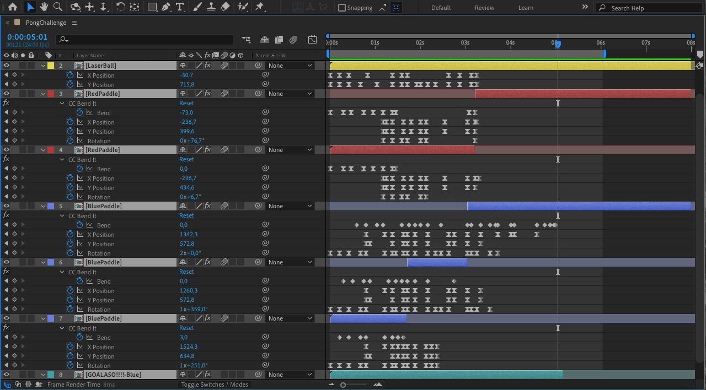706x390 pixels.
Task: Click the Dolly camera tool
Action: click(x=103, y=7)
